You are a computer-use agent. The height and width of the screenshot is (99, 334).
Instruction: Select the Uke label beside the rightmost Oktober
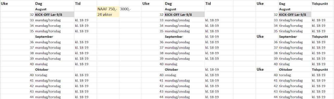pos(267,70)
